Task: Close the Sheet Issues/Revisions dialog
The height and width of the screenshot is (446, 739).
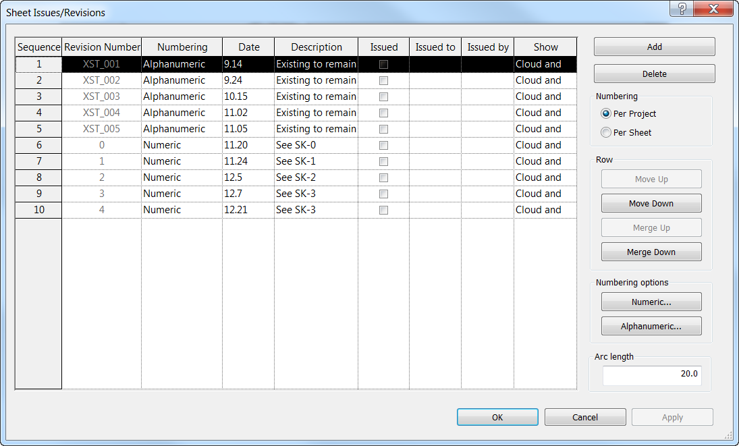Action: coord(713,9)
